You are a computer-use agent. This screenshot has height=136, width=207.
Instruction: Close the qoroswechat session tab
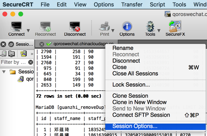point(42,44)
